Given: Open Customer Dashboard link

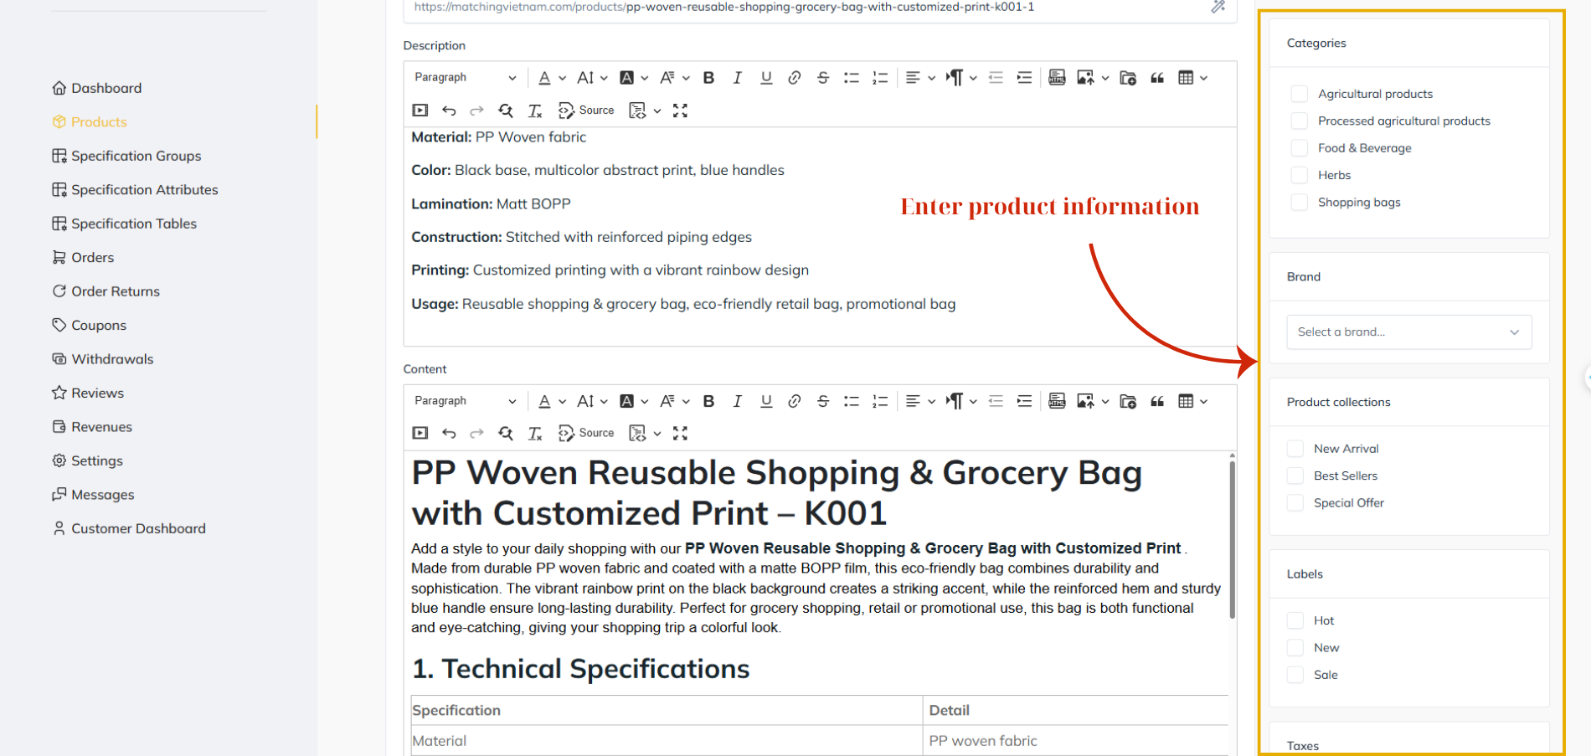Looking at the screenshot, I should coord(138,528).
